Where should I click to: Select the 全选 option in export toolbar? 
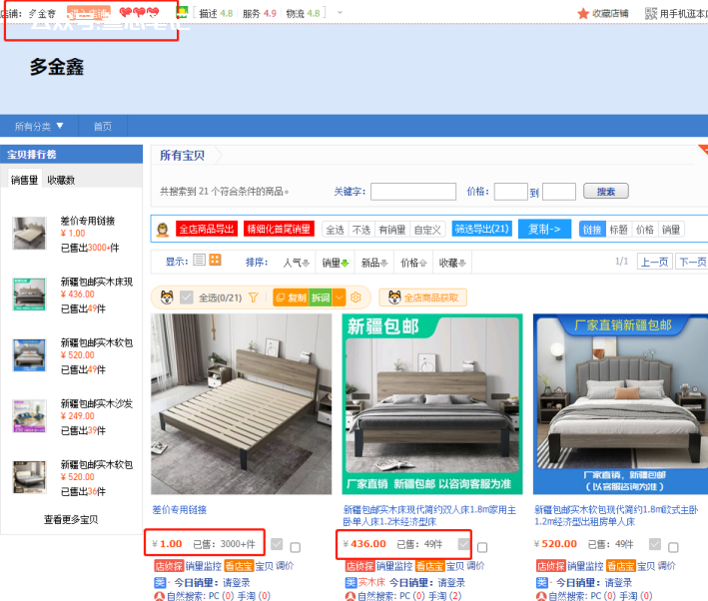point(336,230)
